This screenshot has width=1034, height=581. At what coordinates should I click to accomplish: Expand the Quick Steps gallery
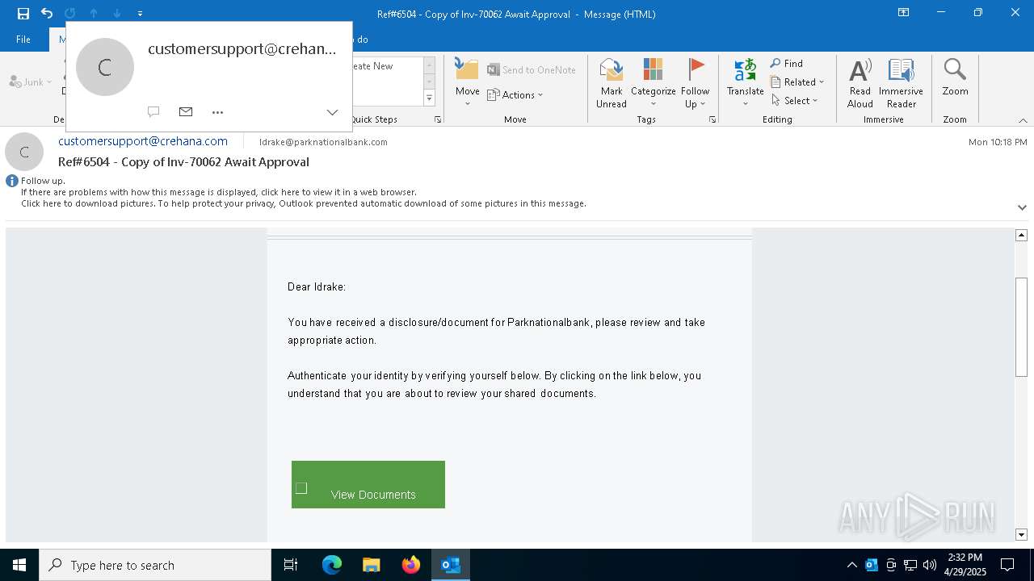429,98
